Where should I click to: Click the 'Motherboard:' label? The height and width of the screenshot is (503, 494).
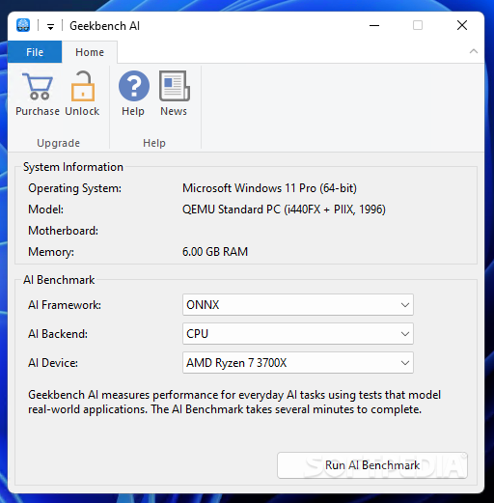pyautogui.click(x=64, y=231)
